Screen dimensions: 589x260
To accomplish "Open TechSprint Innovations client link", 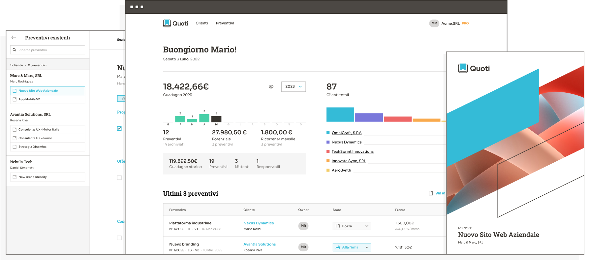I will tap(353, 151).
